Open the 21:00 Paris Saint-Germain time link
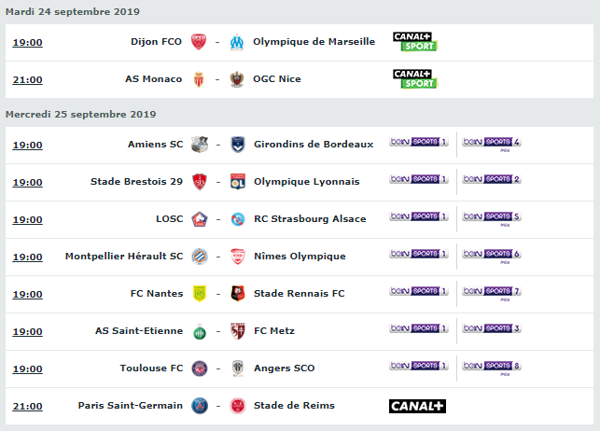Viewport: 600px width, 431px height. point(28,407)
